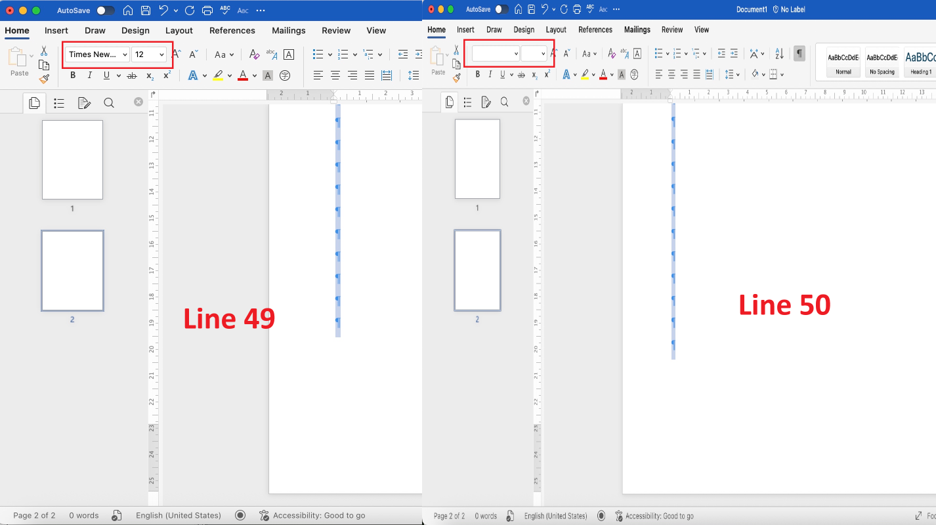Click the Undo icon in the Document1 window
This screenshot has width=936, height=525.
click(544, 9)
